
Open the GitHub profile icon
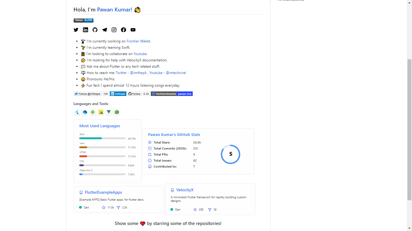click(x=95, y=30)
